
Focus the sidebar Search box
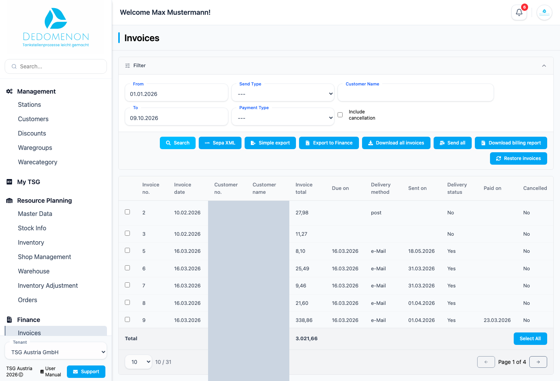coord(56,66)
